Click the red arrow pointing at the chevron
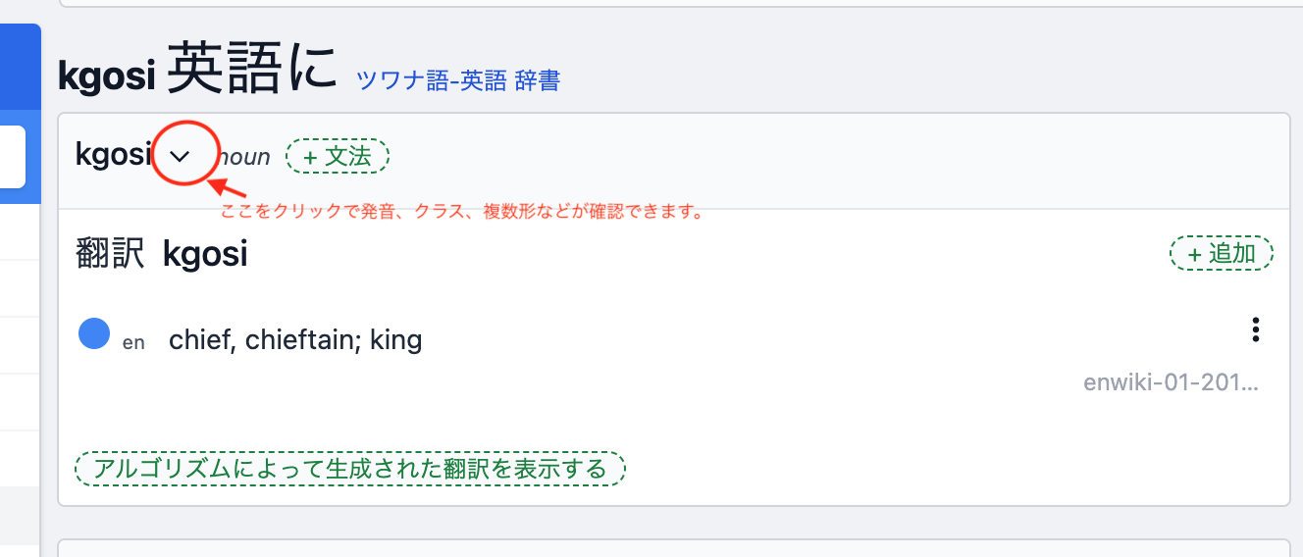 (x=231, y=187)
